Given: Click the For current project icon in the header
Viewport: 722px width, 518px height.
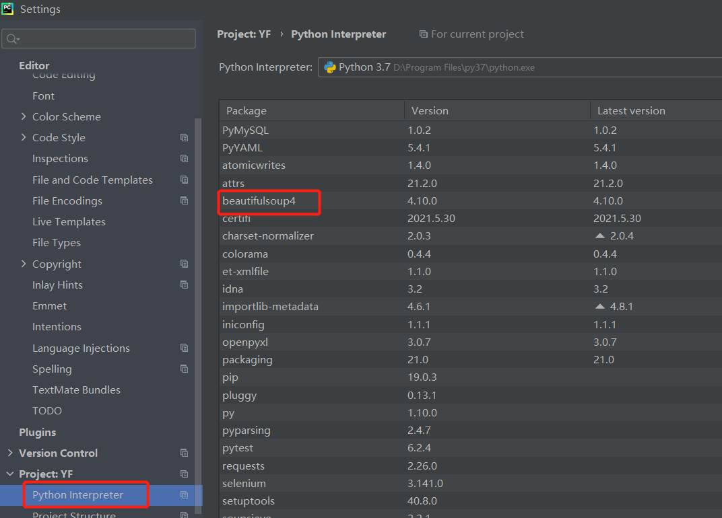Looking at the screenshot, I should [423, 34].
